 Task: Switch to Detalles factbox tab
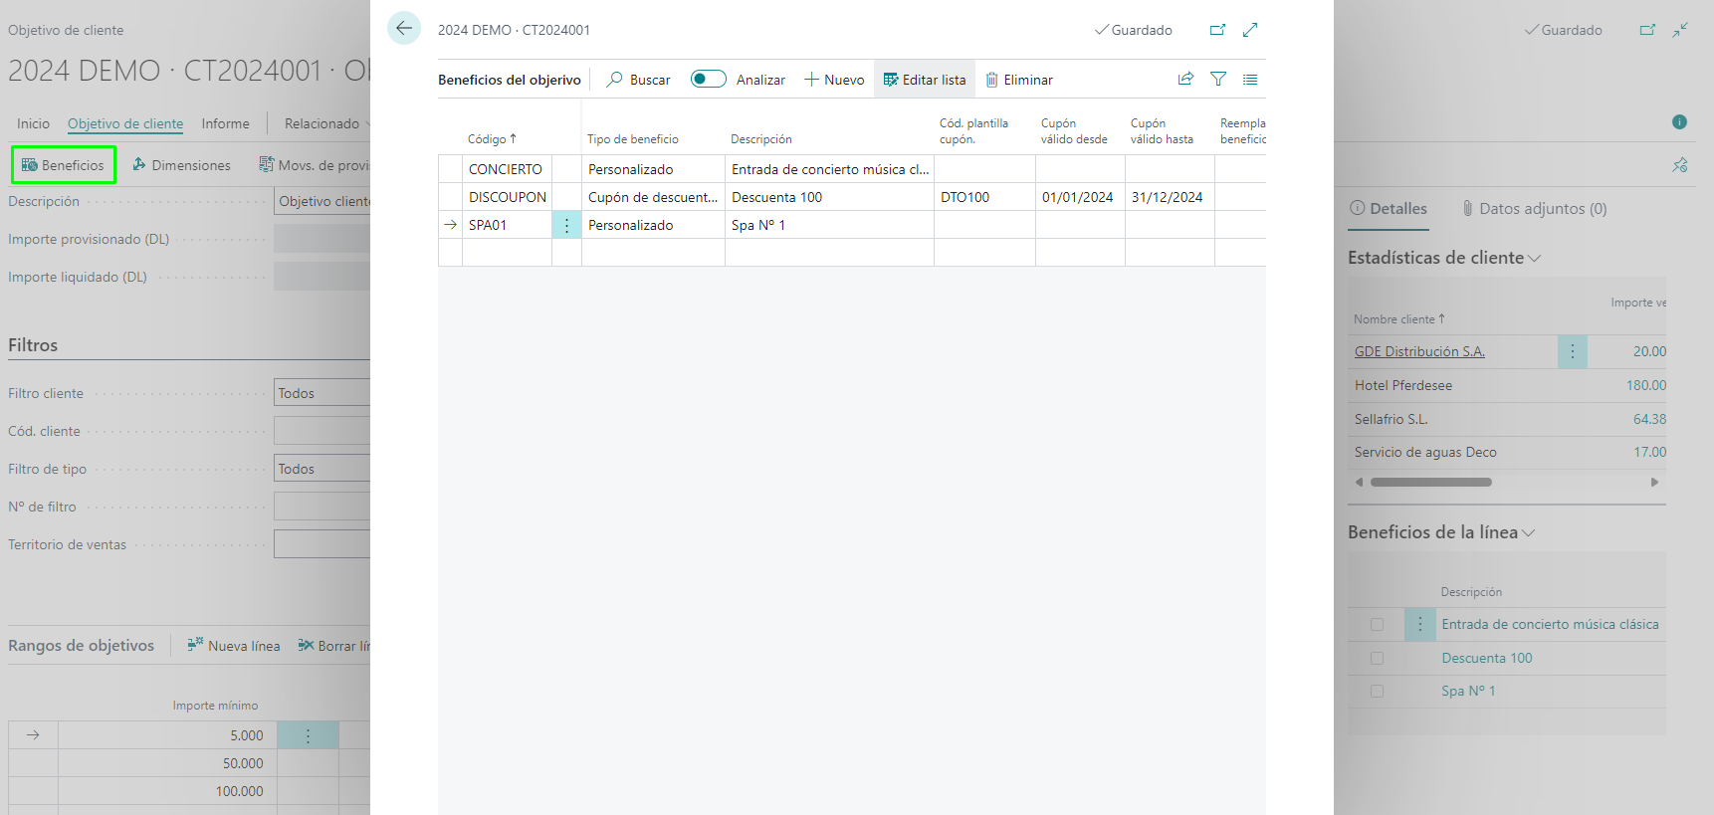click(x=1389, y=209)
